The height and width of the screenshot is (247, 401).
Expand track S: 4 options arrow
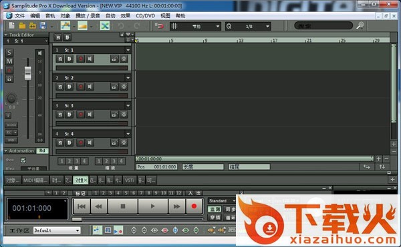coord(128,134)
